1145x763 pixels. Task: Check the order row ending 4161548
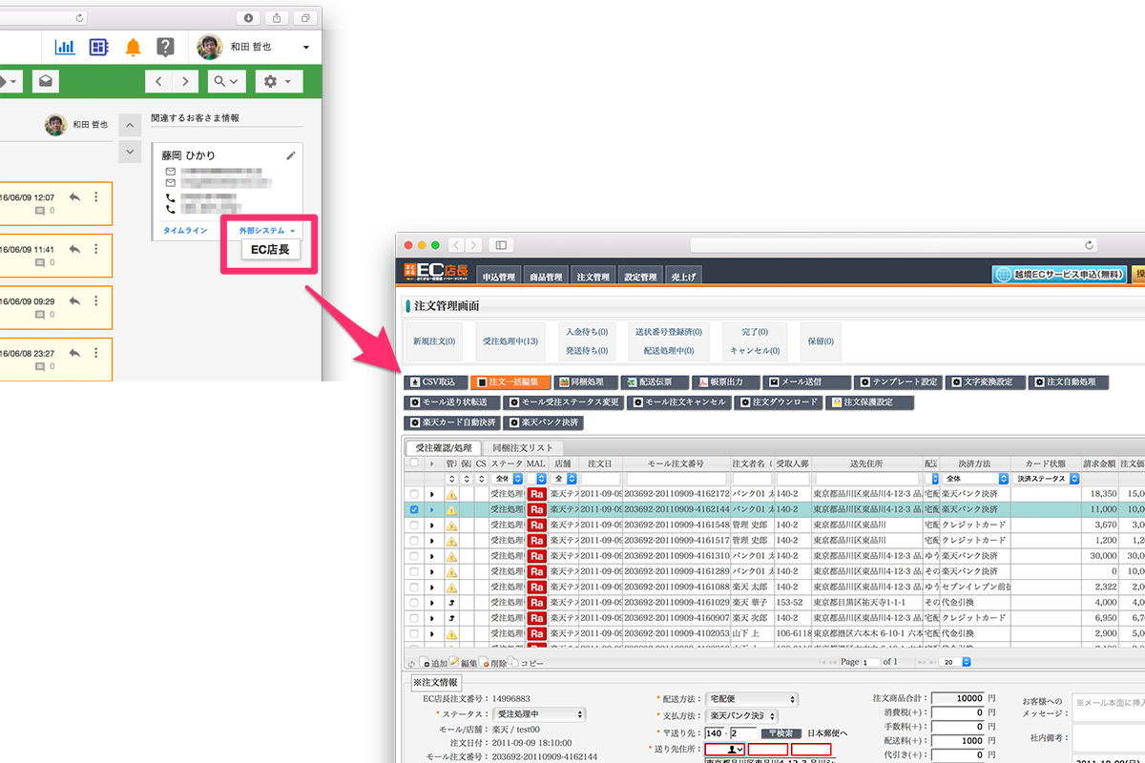(x=413, y=526)
